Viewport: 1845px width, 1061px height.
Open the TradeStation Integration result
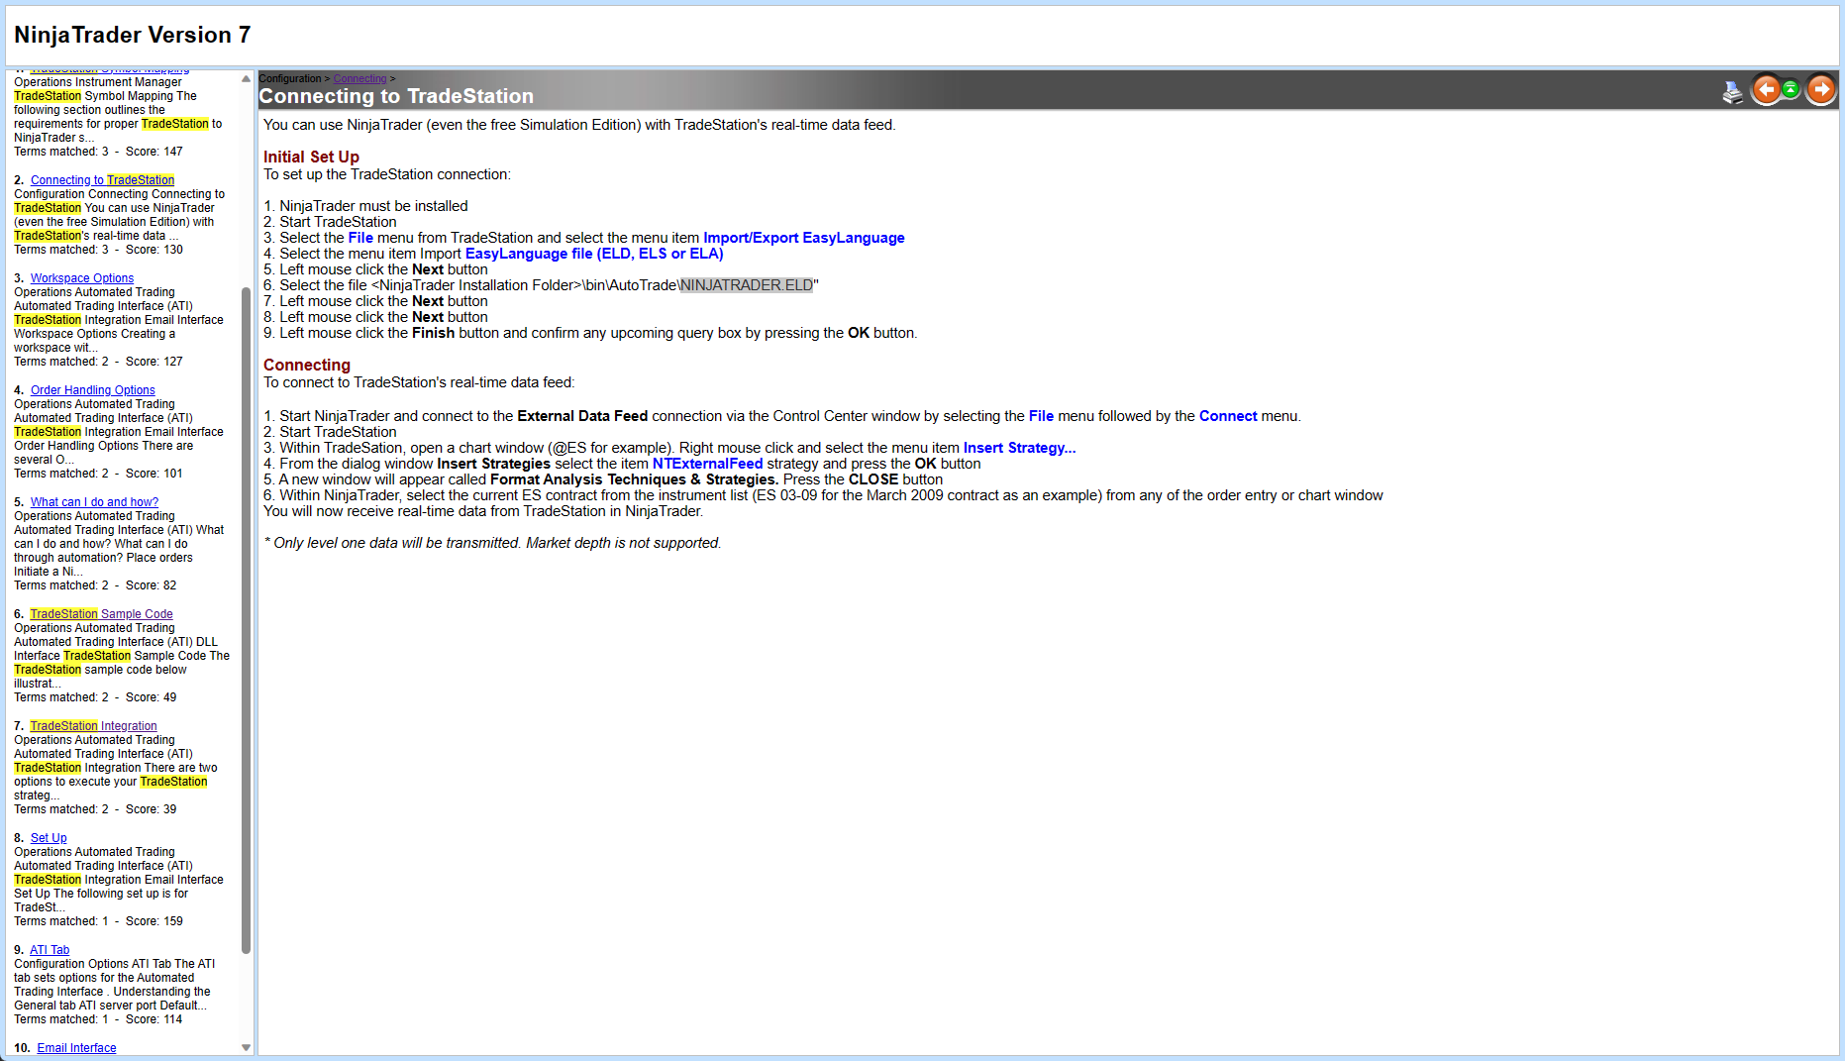click(x=92, y=725)
